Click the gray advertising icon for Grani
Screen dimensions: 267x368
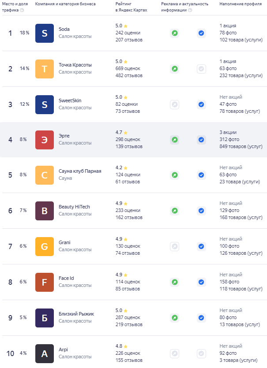(175, 246)
